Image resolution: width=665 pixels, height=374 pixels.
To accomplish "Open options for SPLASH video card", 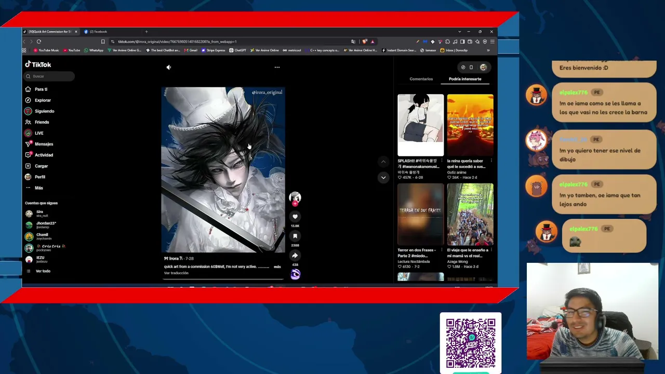I will 442,161.
